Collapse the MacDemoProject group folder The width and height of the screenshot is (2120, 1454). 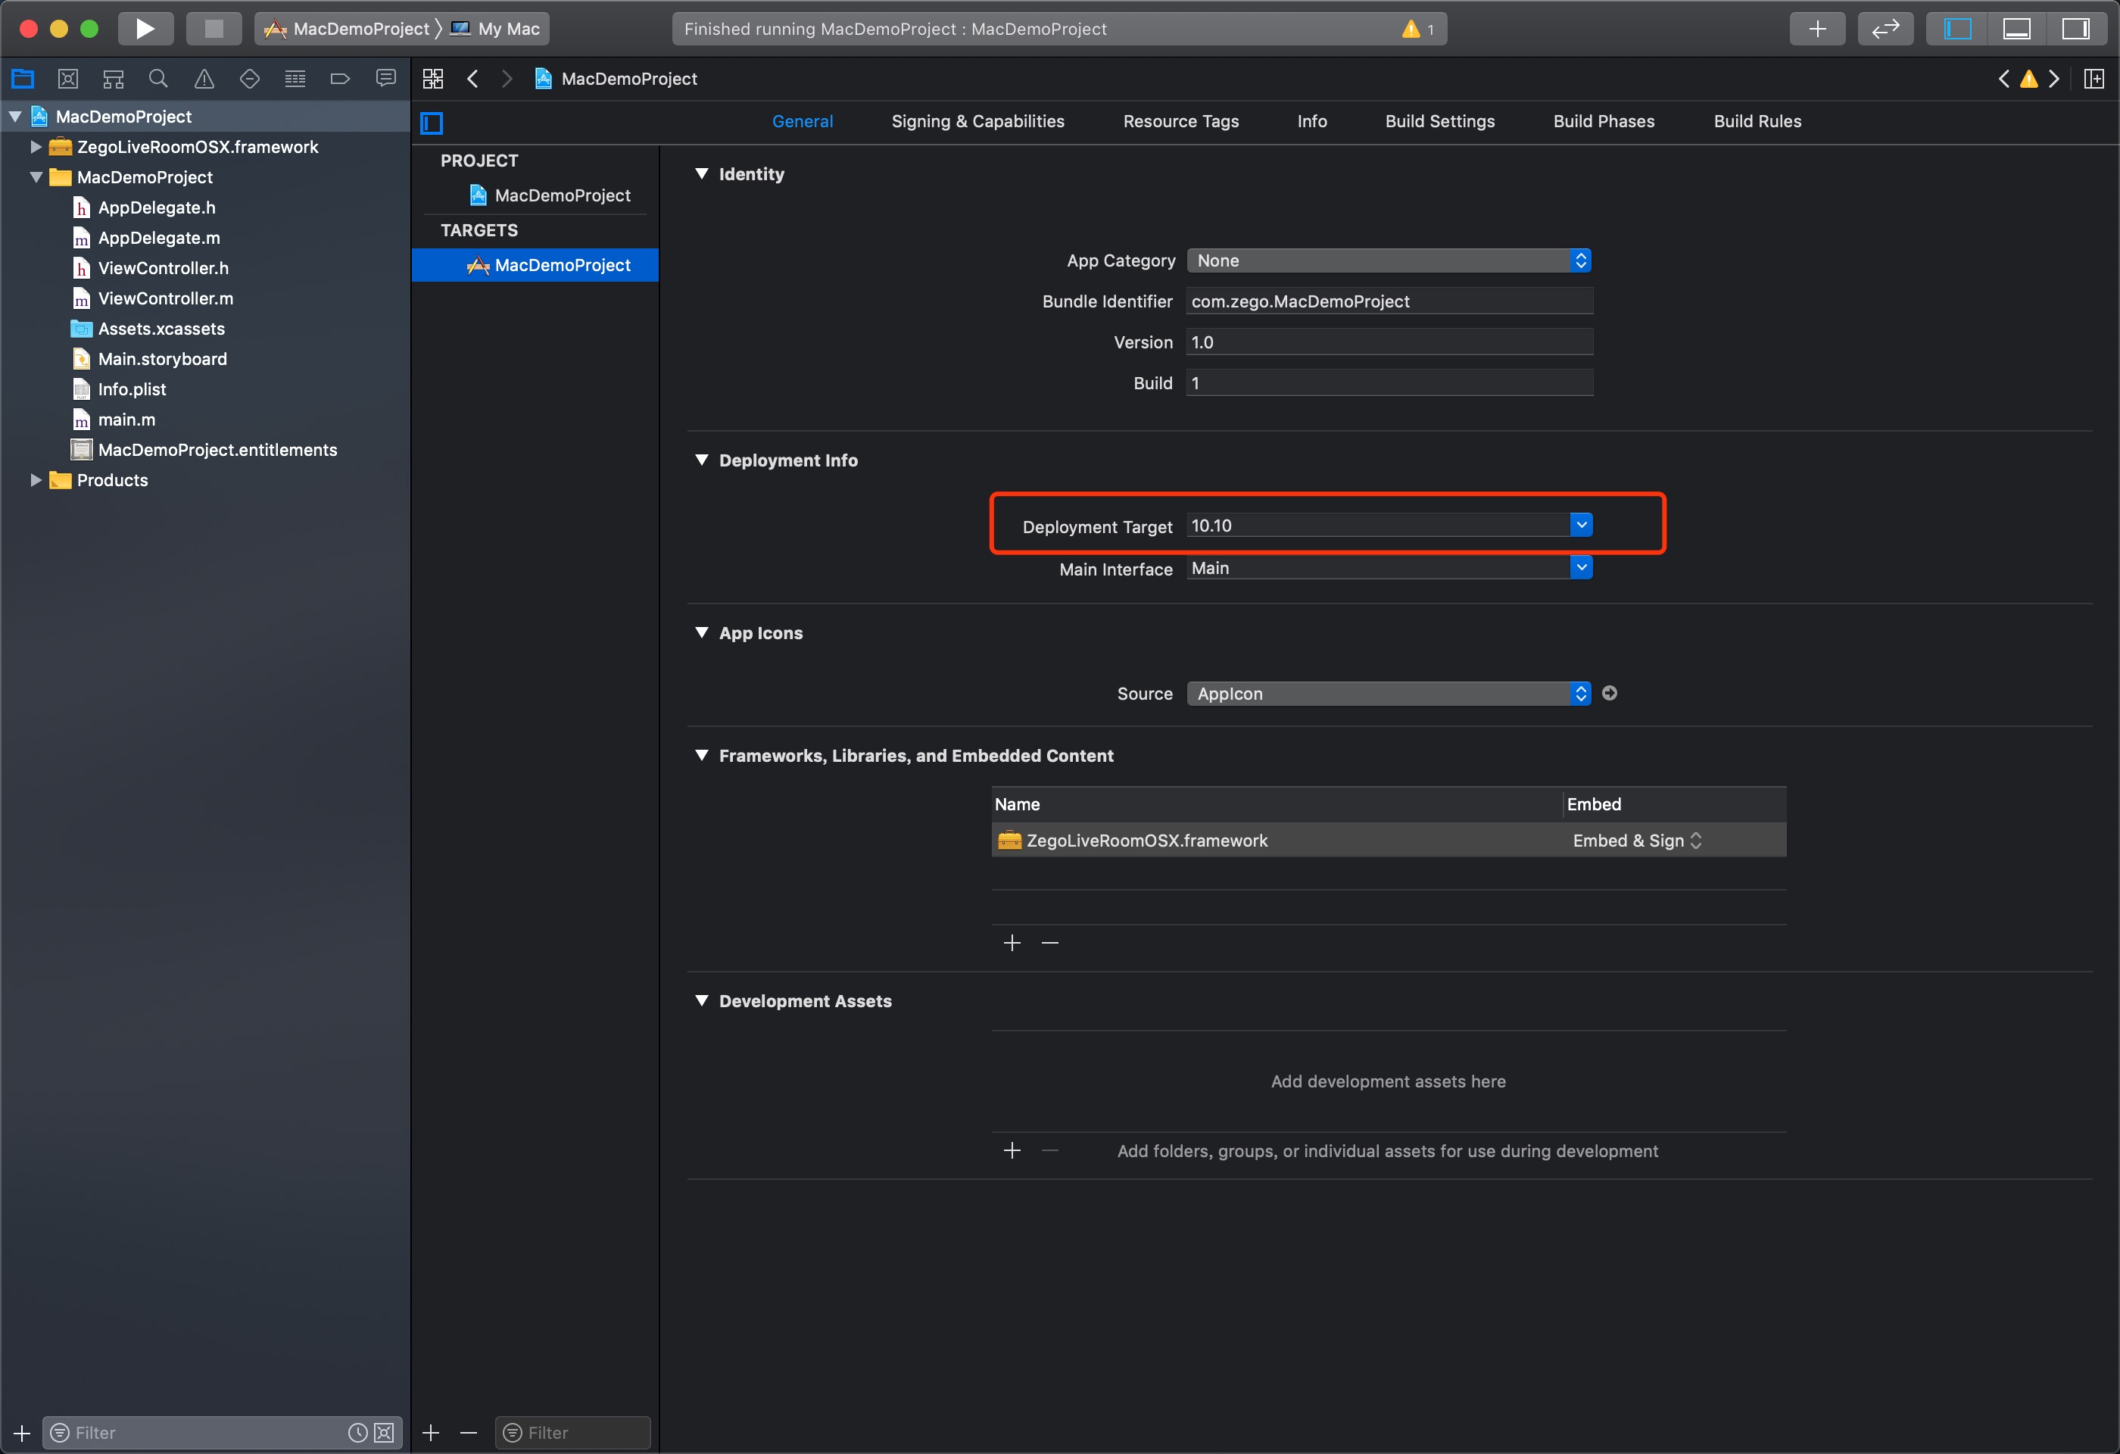click(x=36, y=177)
